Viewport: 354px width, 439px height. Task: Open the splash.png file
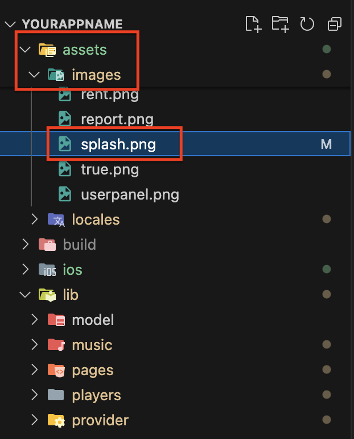118,145
